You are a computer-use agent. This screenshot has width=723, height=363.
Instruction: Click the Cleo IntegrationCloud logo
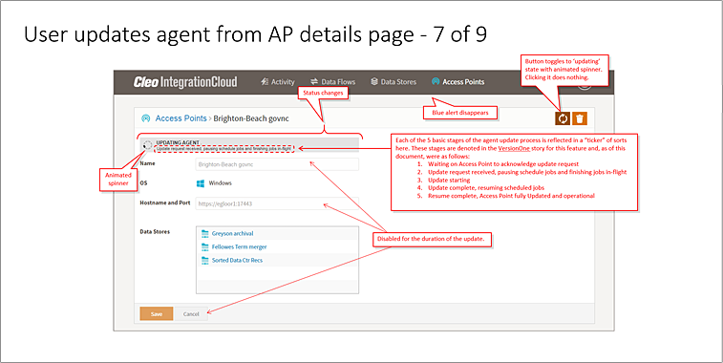[x=185, y=82]
